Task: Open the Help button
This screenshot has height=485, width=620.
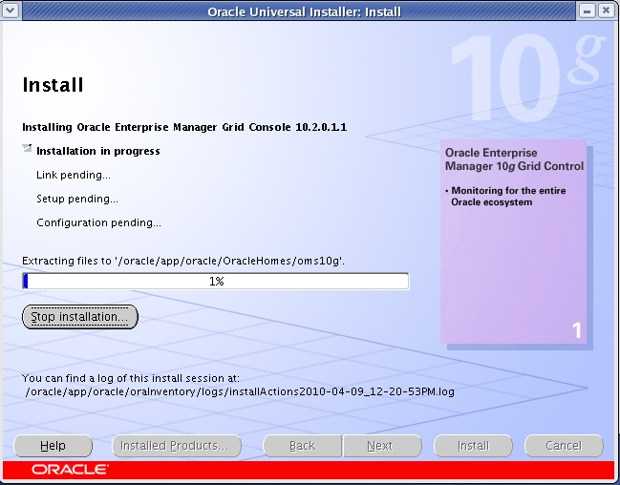Action: (53, 446)
